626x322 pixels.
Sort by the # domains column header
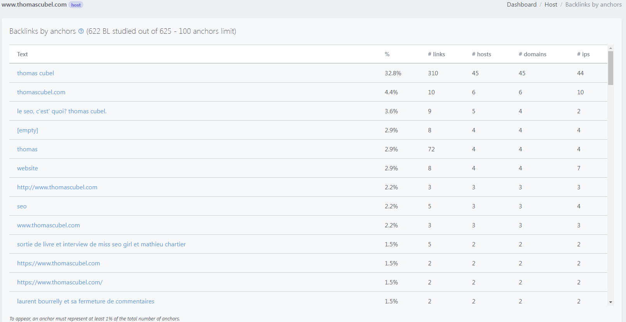coord(533,54)
